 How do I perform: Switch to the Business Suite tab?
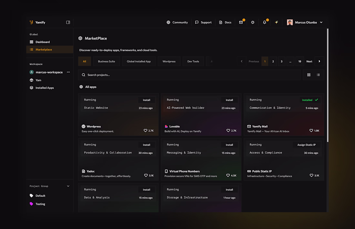pyautogui.click(x=107, y=61)
